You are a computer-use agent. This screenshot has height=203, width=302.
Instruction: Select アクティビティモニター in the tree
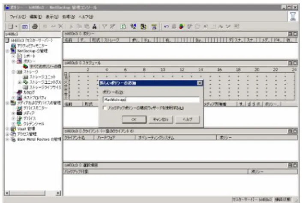tap(32, 46)
